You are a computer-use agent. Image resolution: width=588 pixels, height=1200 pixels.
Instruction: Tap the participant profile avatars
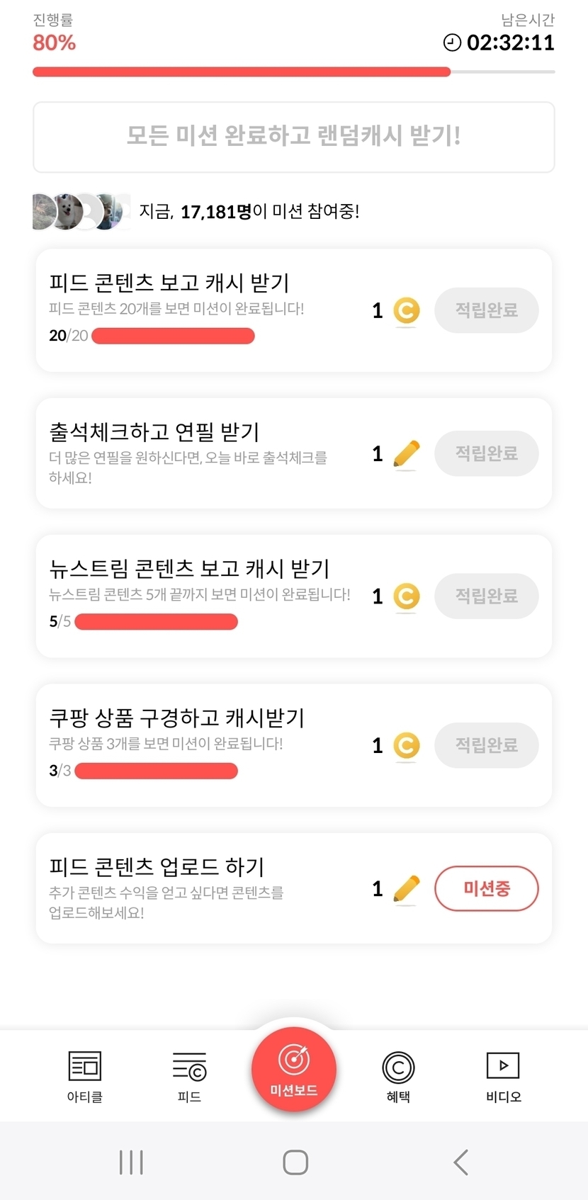(81, 211)
